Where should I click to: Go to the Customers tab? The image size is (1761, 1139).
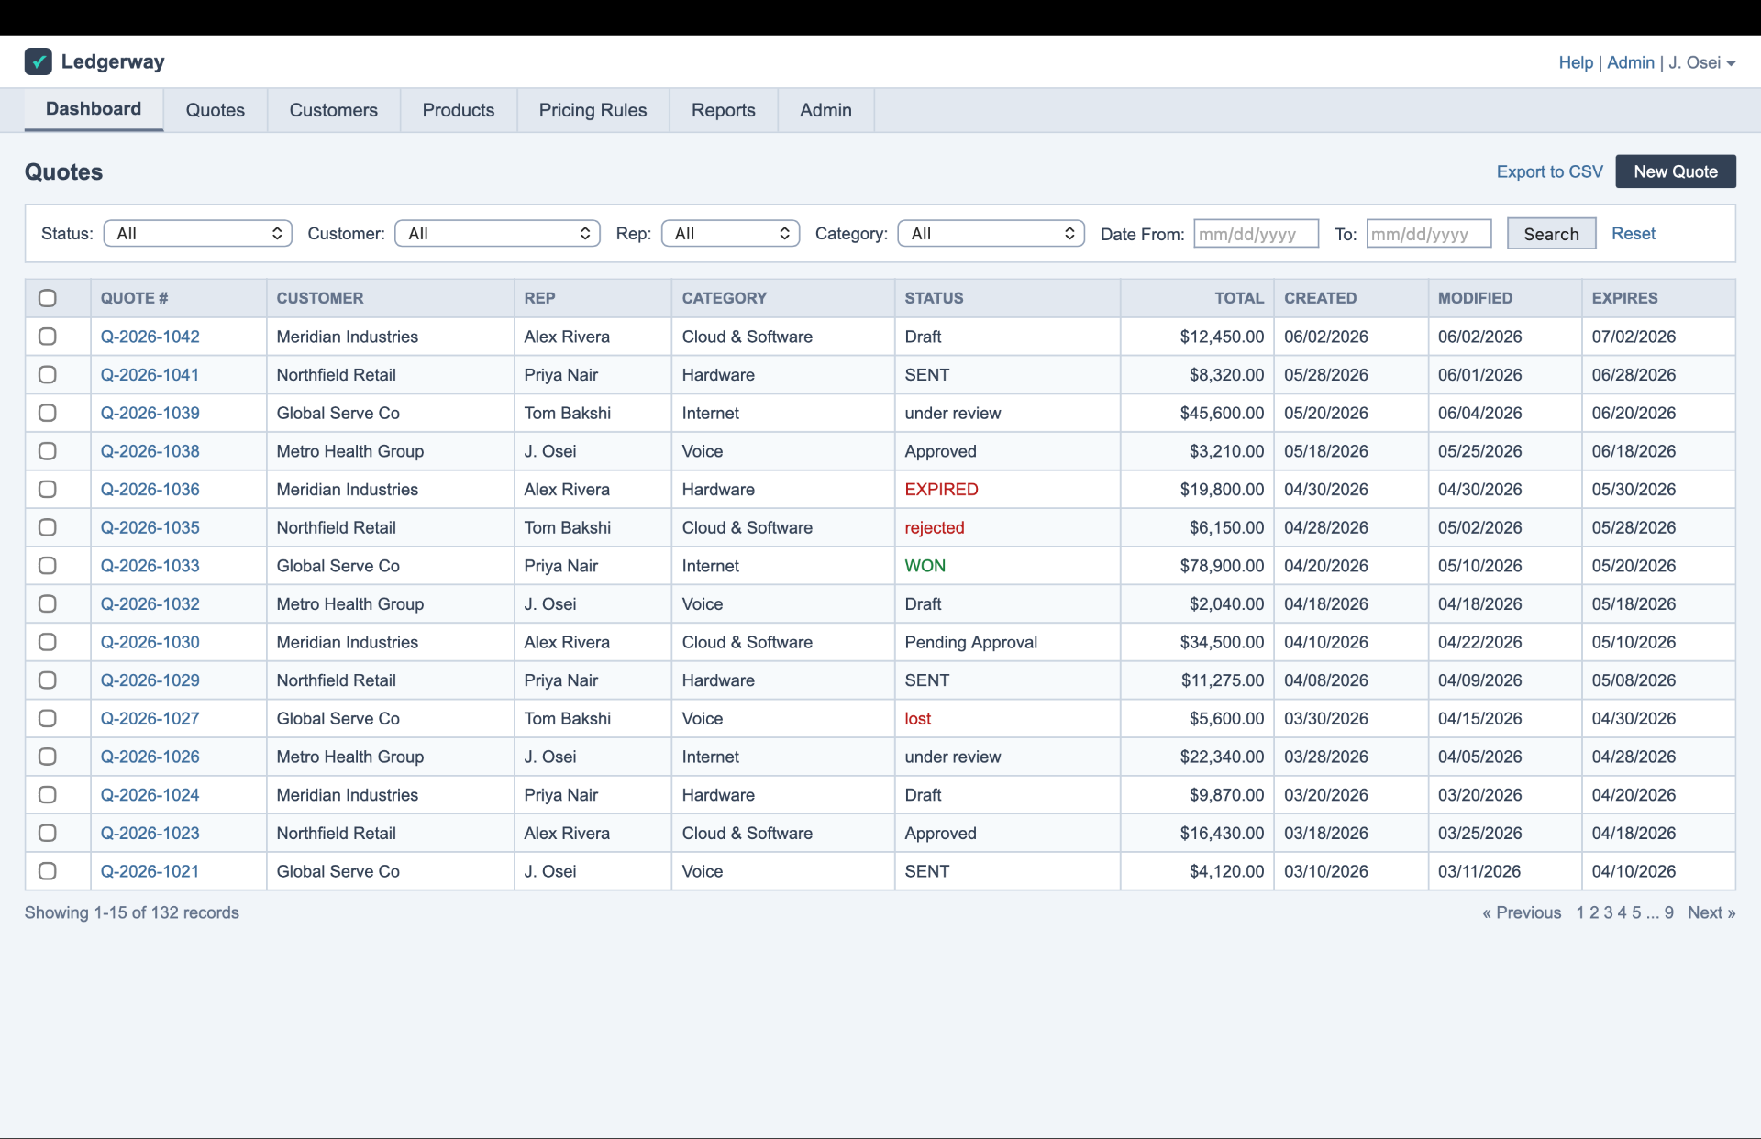(x=334, y=110)
